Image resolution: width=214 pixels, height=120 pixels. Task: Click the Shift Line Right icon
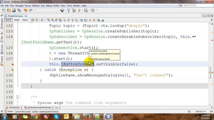coord(85,20)
